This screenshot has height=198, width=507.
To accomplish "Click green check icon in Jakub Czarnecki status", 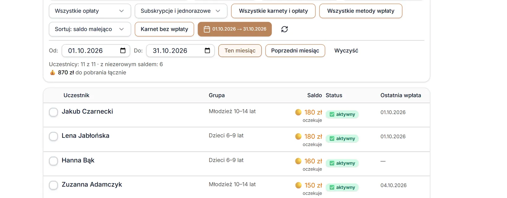I will 332,114.
